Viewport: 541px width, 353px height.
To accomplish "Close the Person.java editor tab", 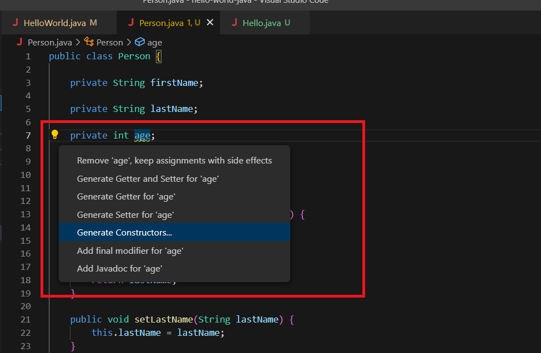I will point(210,23).
